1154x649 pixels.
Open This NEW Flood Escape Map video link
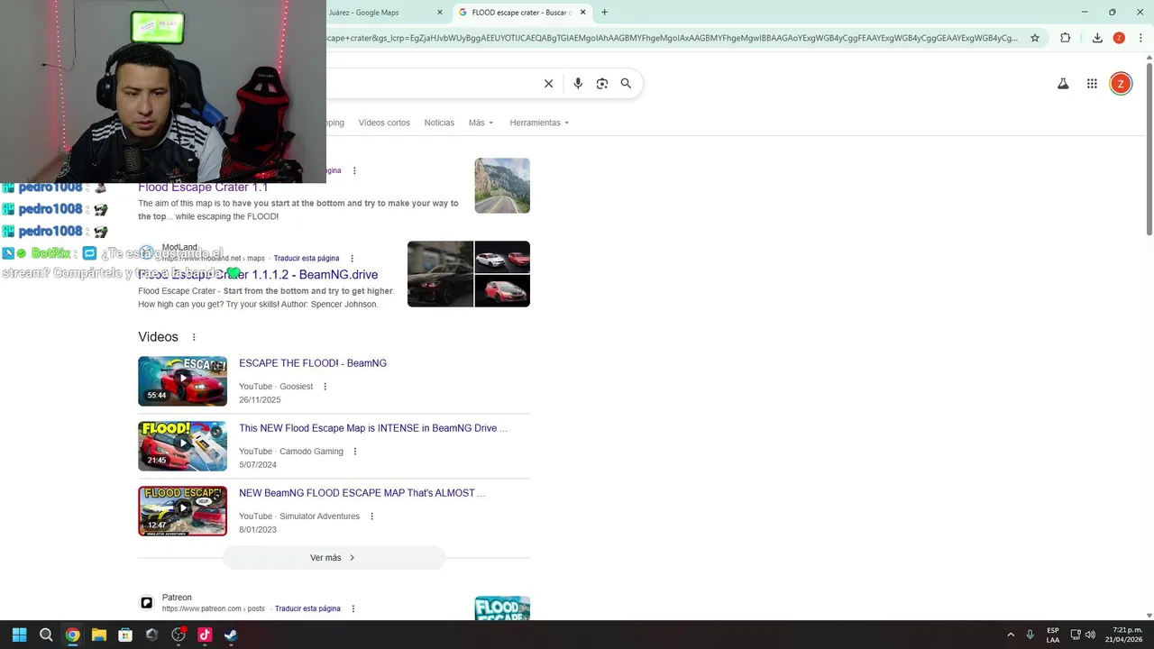tap(373, 428)
